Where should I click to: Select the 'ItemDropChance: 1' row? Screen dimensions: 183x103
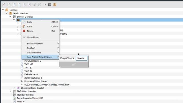point(33,78)
